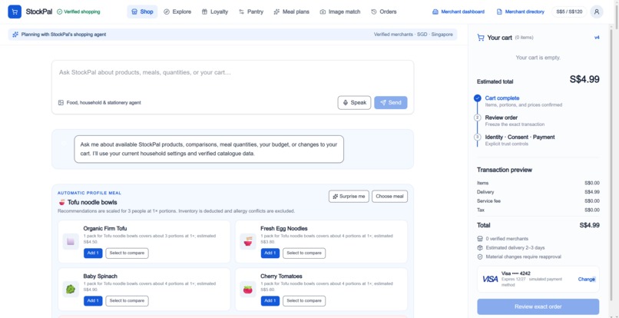The image size is (619, 318).
Task: Add 1 Organic Firm Tofu to cart
Action: tap(93, 253)
